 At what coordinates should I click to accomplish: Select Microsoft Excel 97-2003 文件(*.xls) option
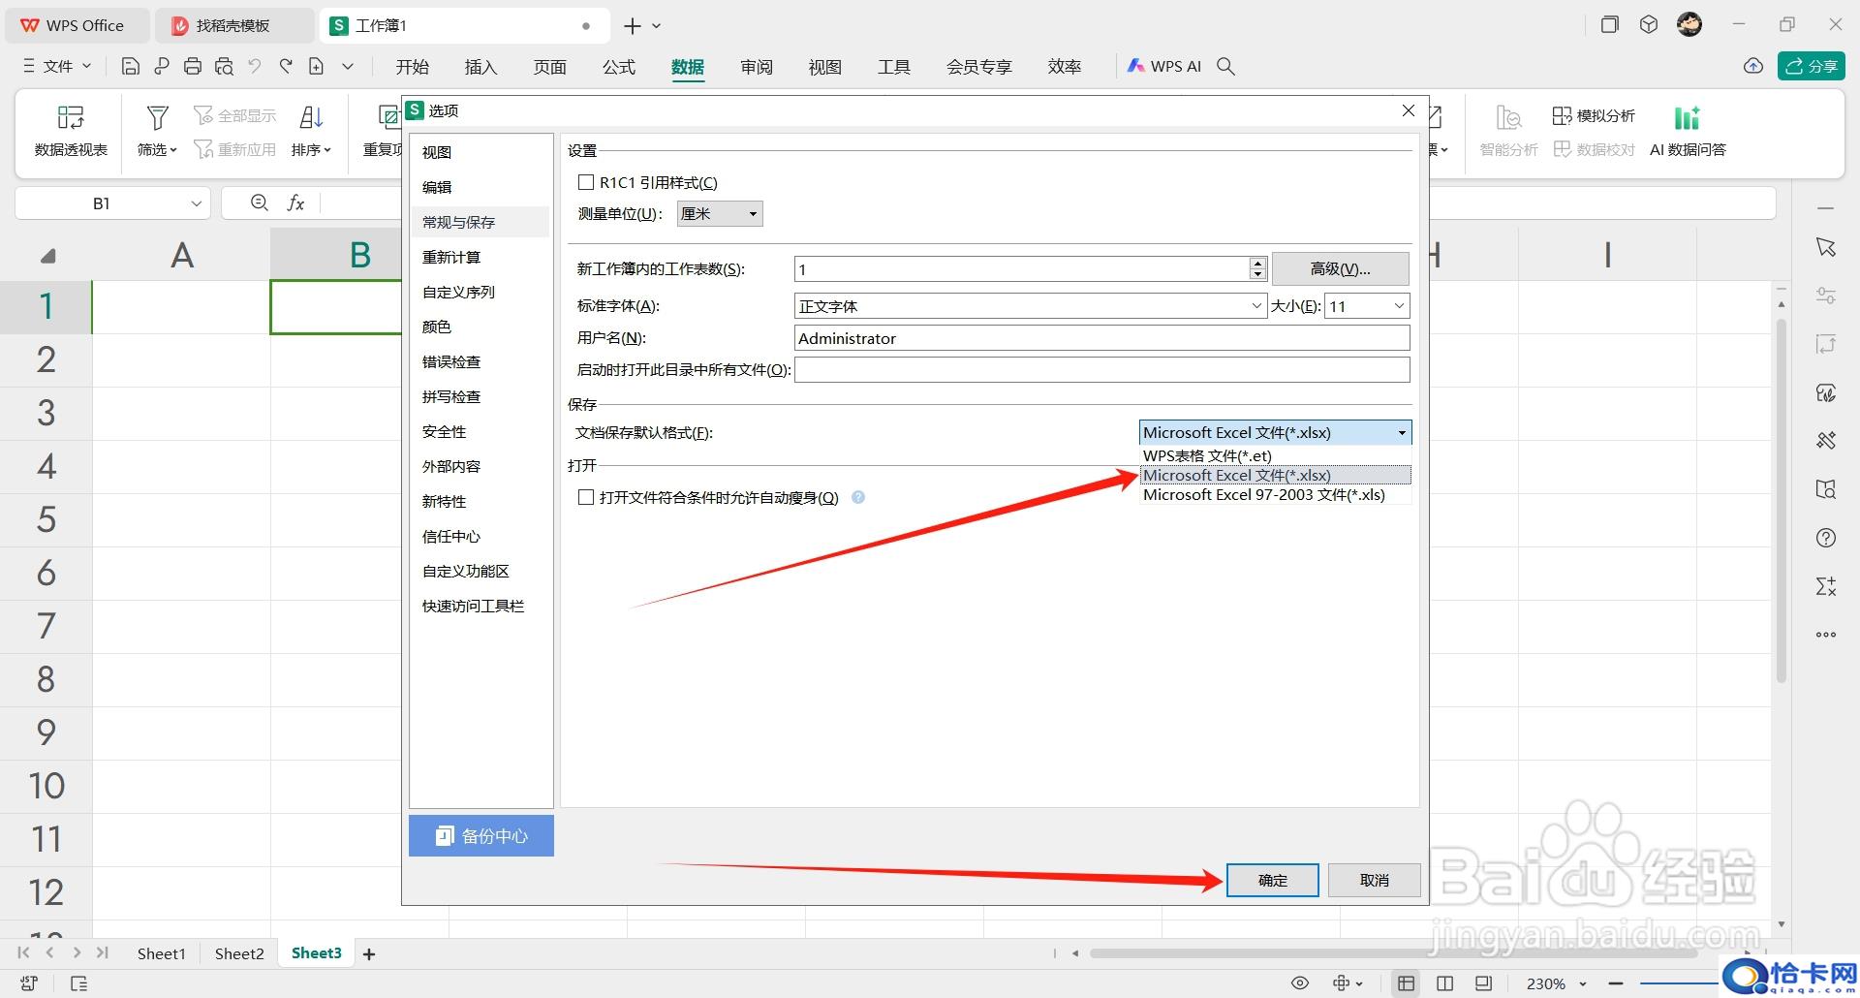coord(1275,494)
